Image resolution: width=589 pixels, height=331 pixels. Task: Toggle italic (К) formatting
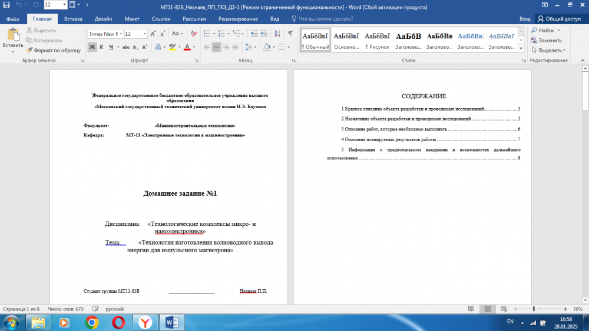[102, 47]
